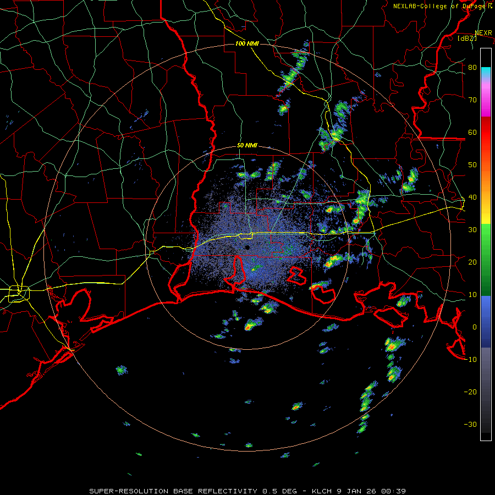Screen dimensions: 495x495
Task: Click 'SUPER-RESOLUTION BASE REFLECTIVITY' caption text
Action: pyautogui.click(x=173, y=491)
